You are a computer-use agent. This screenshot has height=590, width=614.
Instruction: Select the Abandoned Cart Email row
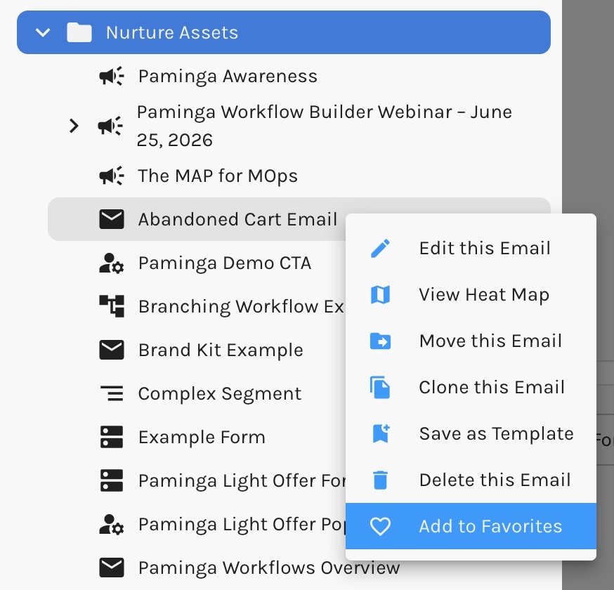click(299, 219)
